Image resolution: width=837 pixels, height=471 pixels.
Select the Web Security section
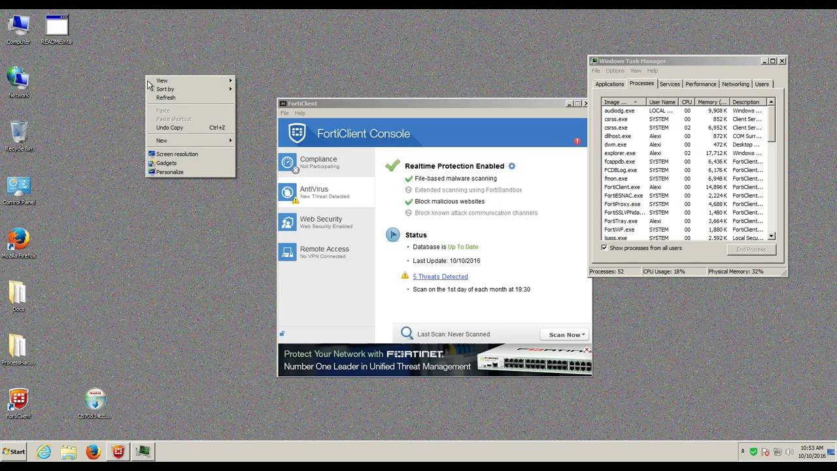coord(326,222)
